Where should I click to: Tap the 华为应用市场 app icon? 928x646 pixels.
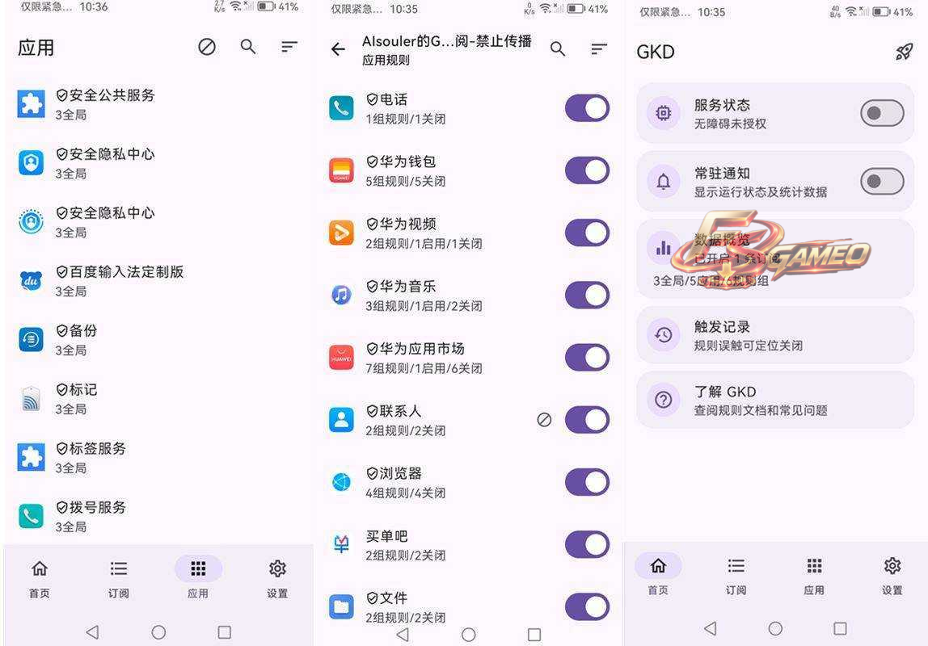click(341, 358)
